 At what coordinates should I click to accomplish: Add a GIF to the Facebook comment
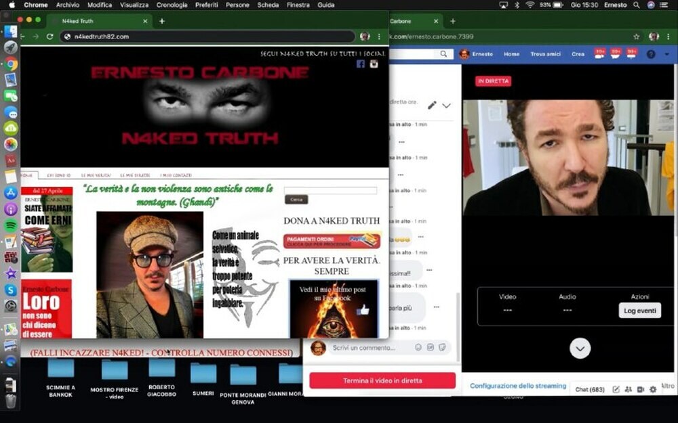tap(431, 347)
